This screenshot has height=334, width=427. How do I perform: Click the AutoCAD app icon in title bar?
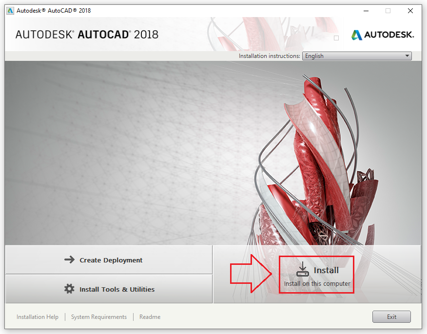[10, 11]
